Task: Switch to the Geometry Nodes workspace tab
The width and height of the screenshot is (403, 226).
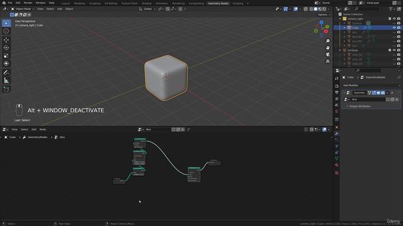Action: (219, 3)
